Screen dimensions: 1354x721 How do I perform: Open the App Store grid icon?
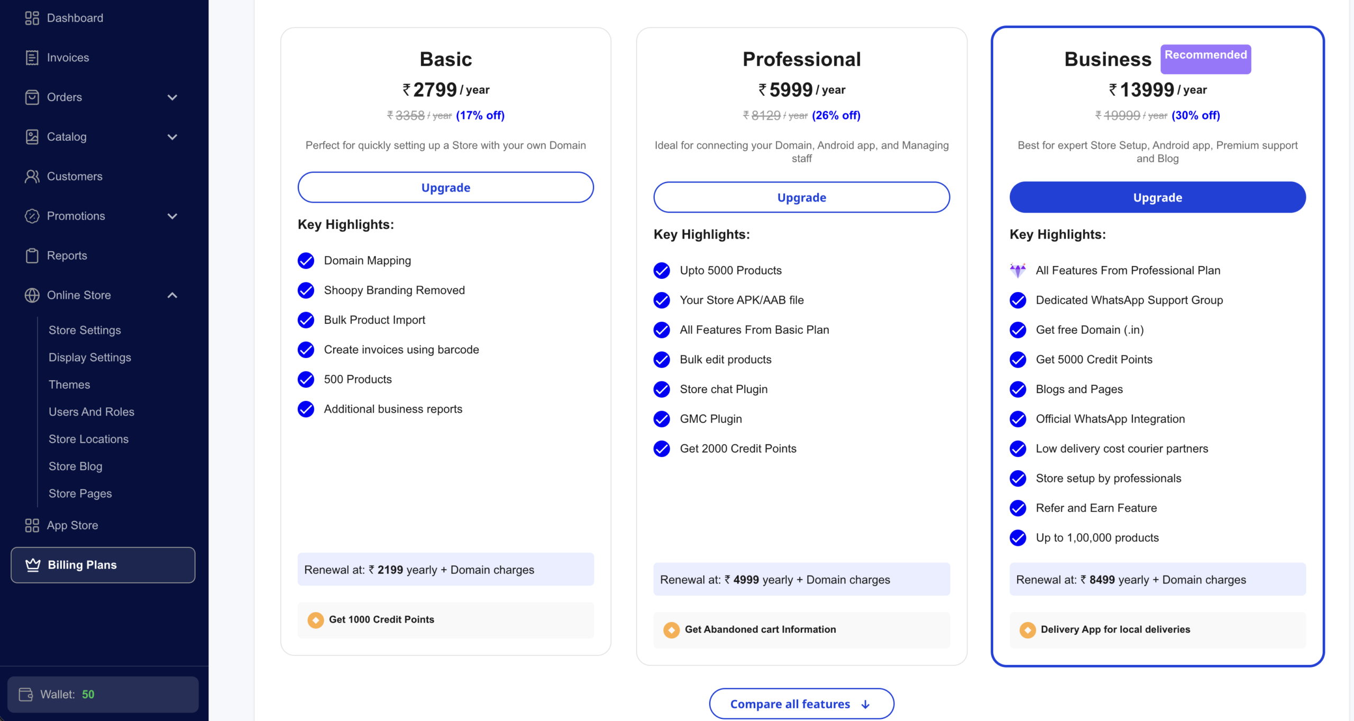(32, 525)
